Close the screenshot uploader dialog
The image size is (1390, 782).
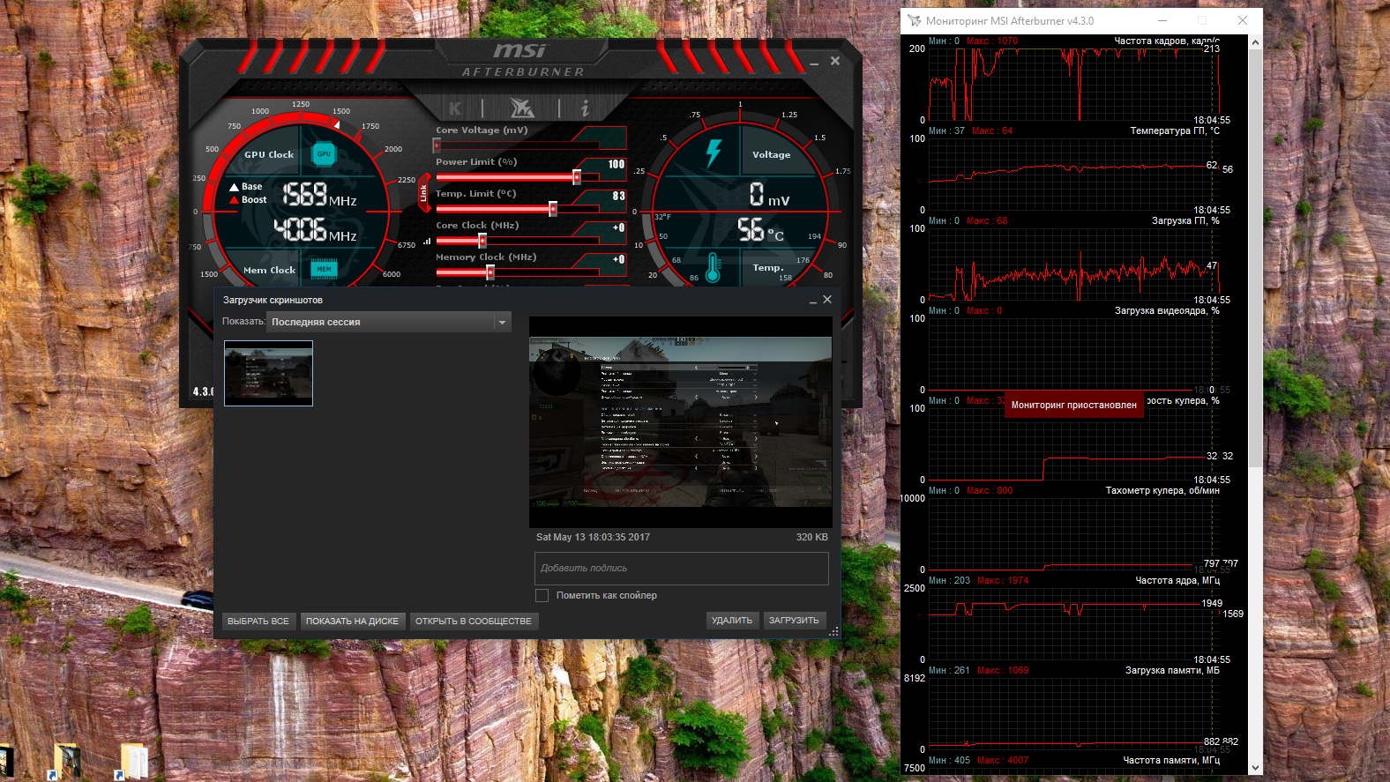pos(827,300)
